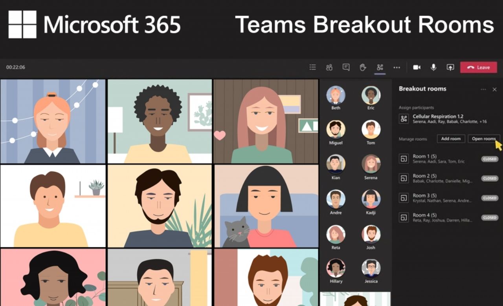Open the meeting chat icon
The height and width of the screenshot is (306, 503).
click(345, 67)
